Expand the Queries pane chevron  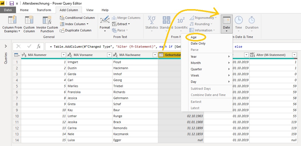[6, 46]
